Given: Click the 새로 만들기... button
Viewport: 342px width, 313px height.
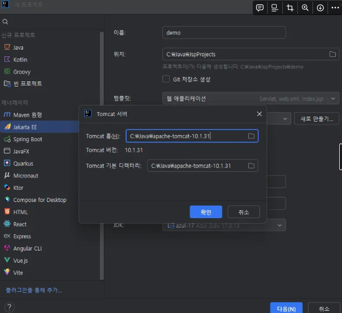Looking at the screenshot, I should pyautogui.click(x=316, y=119).
